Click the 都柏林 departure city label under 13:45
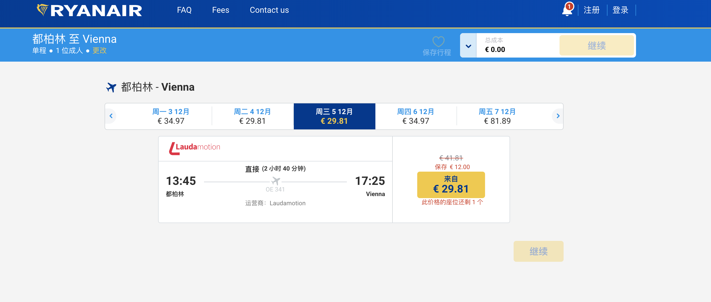This screenshot has width=711, height=302. [x=175, y=194]
